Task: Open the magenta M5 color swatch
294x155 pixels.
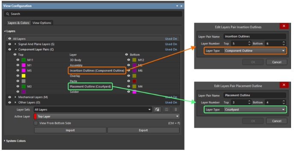Action: tap(24, 71)
